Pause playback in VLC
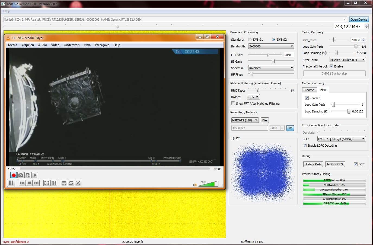 click(x=11, y=183)
